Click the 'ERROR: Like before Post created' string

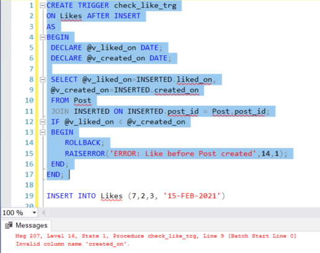click(183, 154)
